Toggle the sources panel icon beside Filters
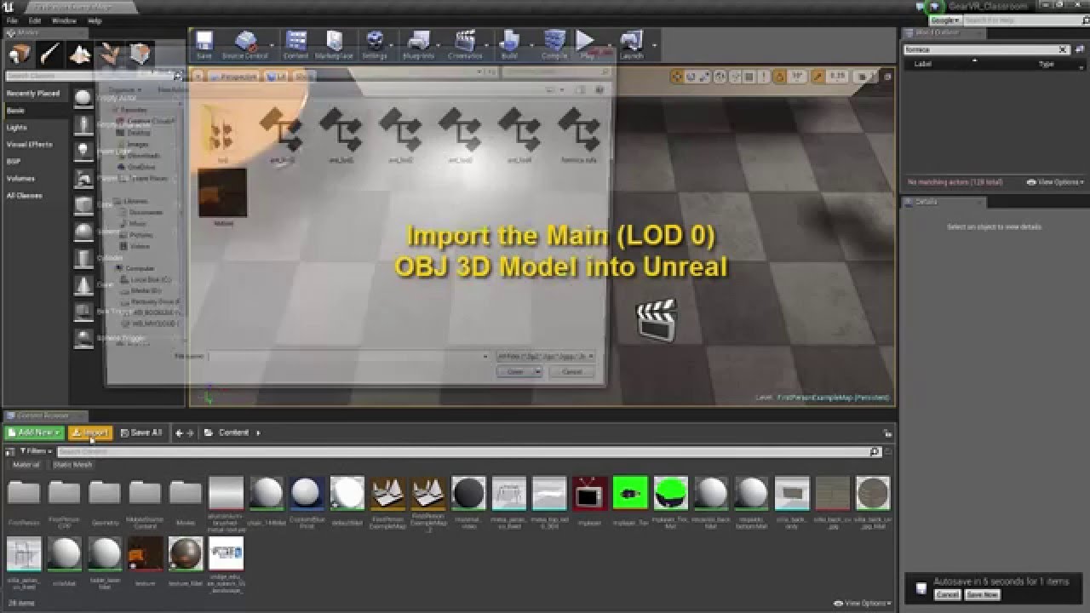1090x613 pixels. click(9, 451)
